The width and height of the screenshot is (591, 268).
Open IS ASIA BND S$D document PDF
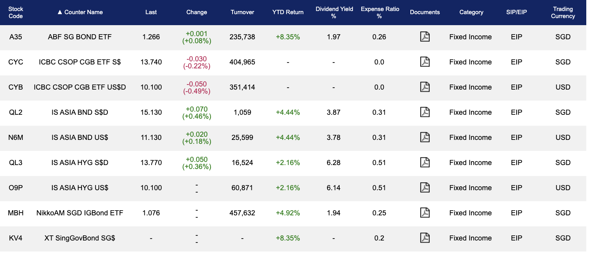click(425, 112)
